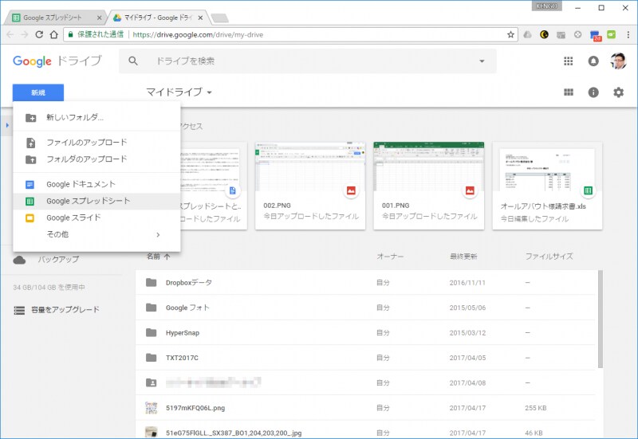
Task: Click the green extension icon in toolbar
Action: click(611, 34)
